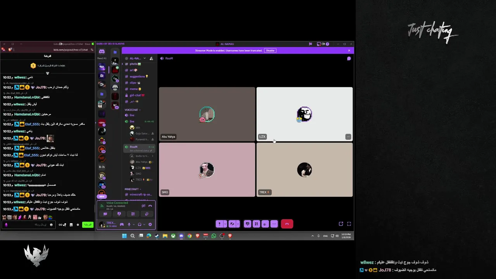The width and height of the screenshot is (496, 279).
Task: Open Discord home direct messages icon
Action: pyautogui.click(x=102, y=51)
